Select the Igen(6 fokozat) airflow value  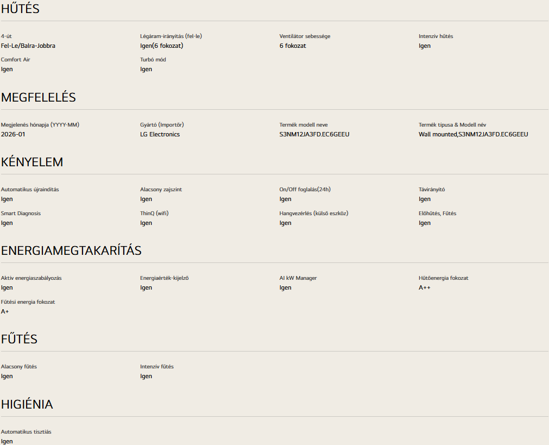coord(161,46)
